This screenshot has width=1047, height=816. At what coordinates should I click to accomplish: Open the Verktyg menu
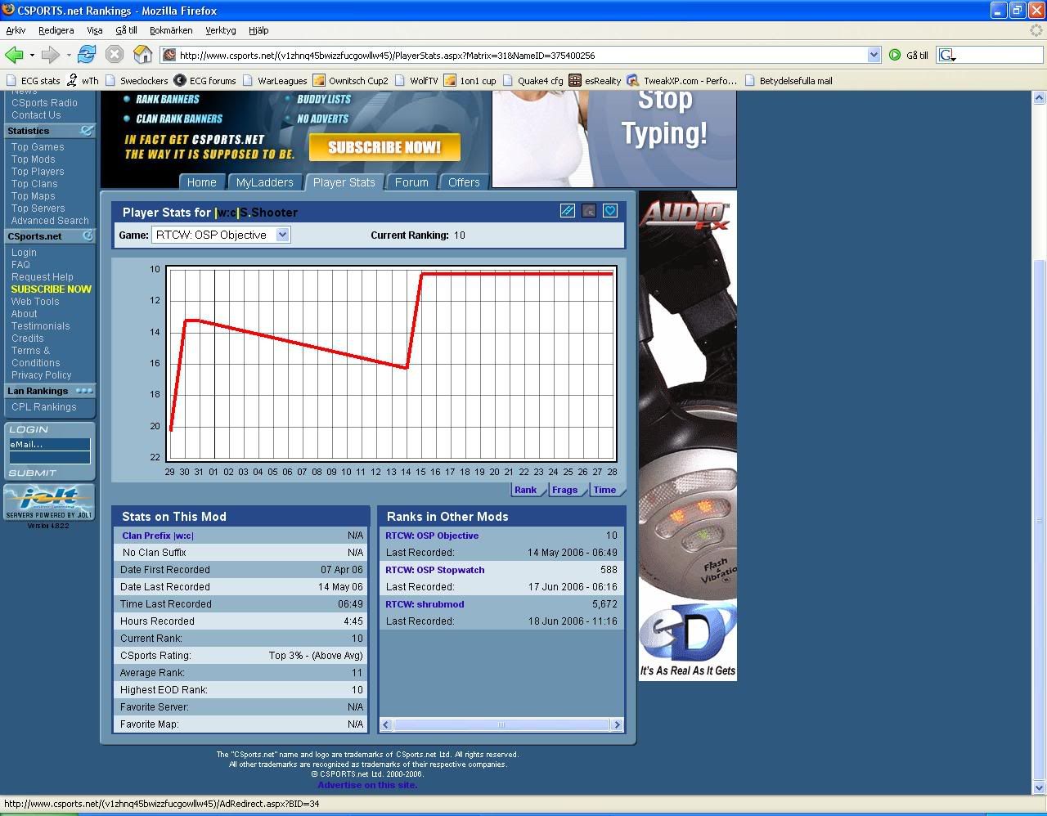click(x=221, y=30)
